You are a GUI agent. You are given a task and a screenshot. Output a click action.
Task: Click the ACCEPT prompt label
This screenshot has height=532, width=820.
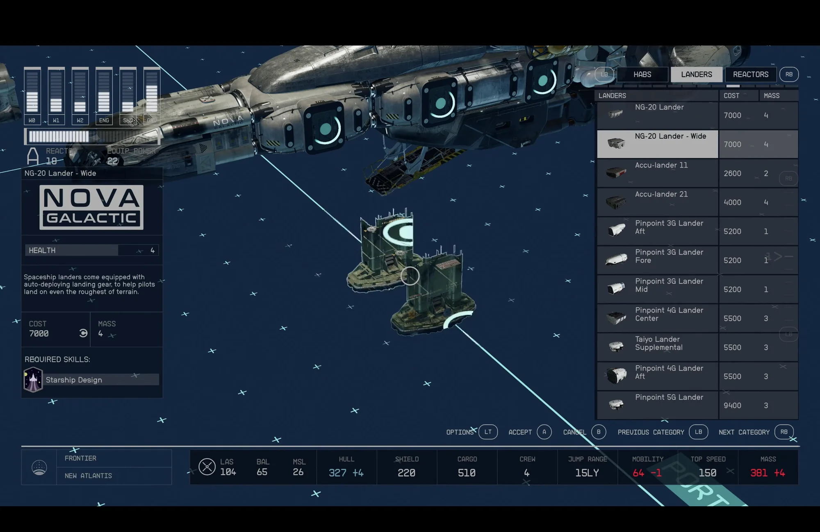[520, 432]
